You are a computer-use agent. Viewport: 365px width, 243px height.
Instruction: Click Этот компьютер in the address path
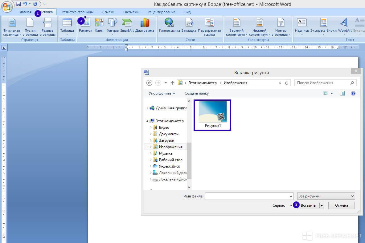(x=203, y=83)
